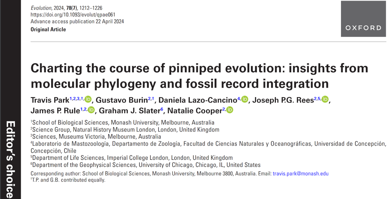The image size is (391, 199).
Task: Click affiliation superscript 1 after Travis Park
Action: click(x=71, y=98)
